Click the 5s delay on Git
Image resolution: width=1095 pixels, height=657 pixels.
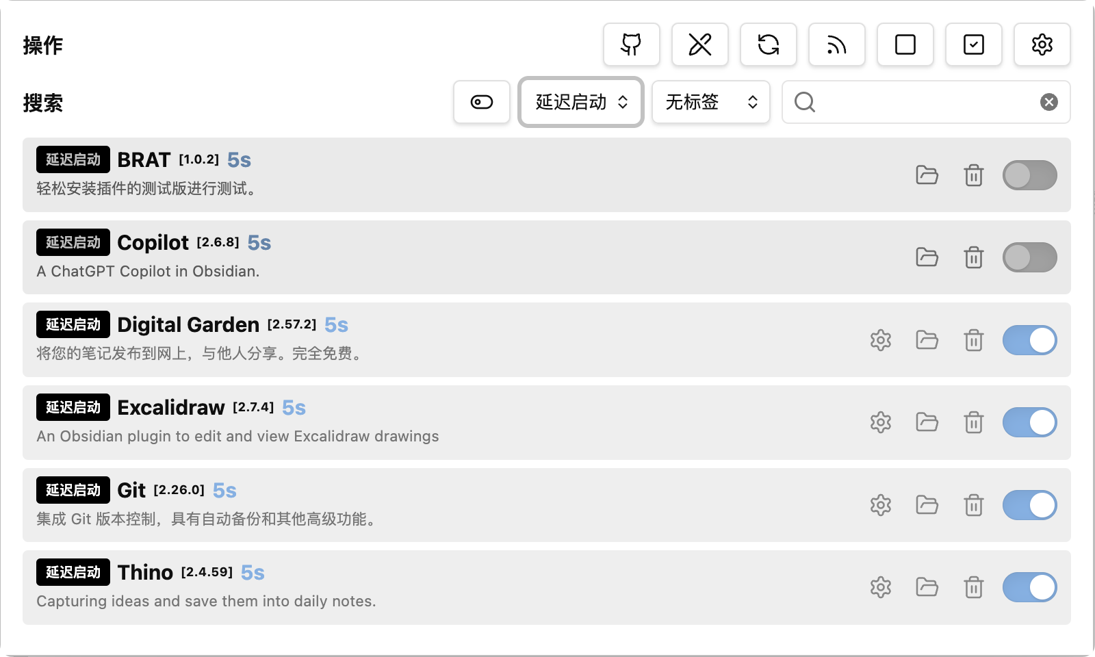tap(224, 491)
